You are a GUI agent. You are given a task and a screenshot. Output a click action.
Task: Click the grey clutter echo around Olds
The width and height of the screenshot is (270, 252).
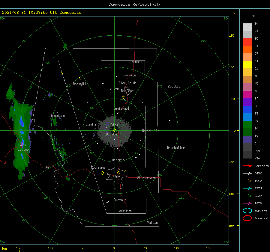coord(115,132)
